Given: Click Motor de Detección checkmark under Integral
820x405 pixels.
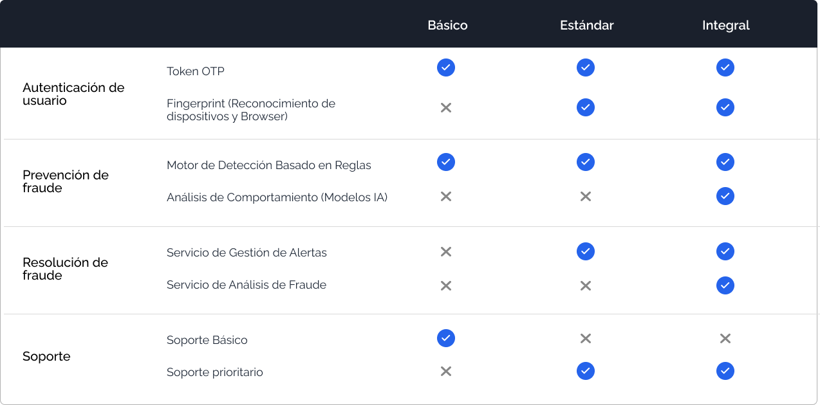Looking at the screenshot, I should (725, 162).
